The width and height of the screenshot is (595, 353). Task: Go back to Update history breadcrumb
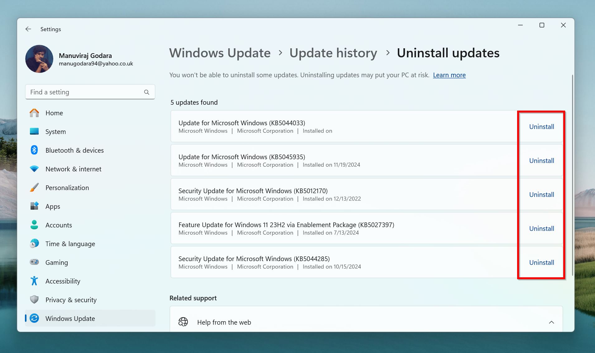tap(333, 53)
